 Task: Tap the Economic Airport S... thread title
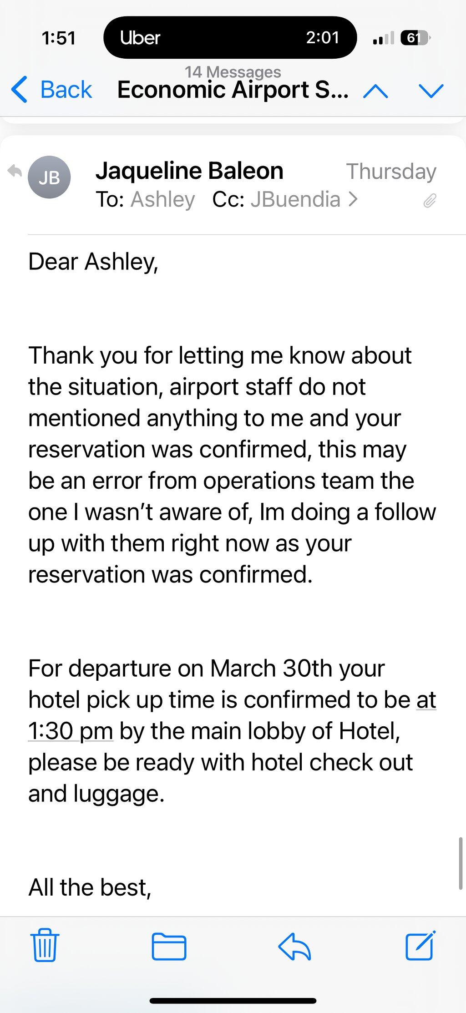(233, 89)
